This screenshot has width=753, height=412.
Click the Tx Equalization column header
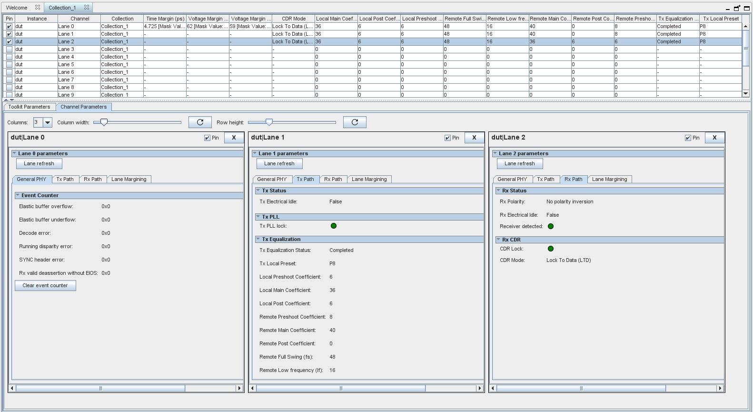tap(678, 19)
